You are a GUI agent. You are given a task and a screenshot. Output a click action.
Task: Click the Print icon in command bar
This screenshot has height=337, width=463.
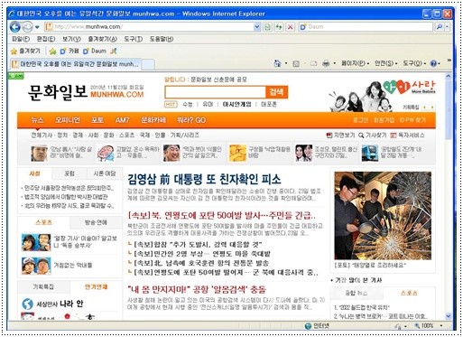pyautogui.click(x=326, y=63)
